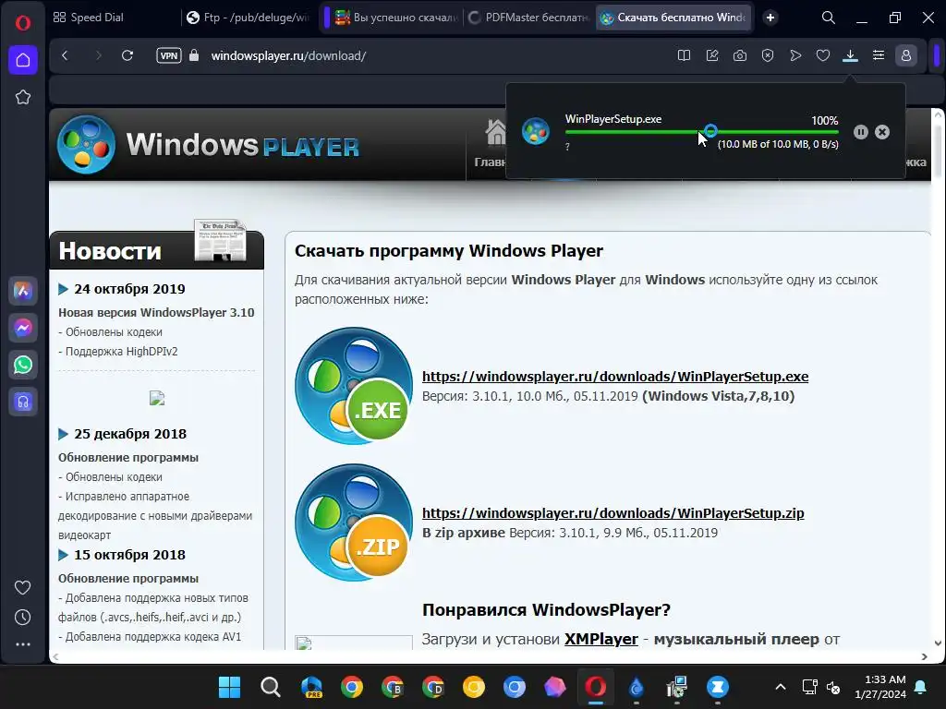Open sidebar setup three-dots menu
The height and width of the screenshot is (709, 946).
pos(23,644)
